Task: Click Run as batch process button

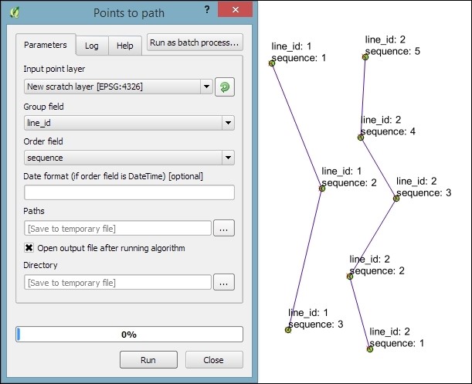Action: pos(195,42)
